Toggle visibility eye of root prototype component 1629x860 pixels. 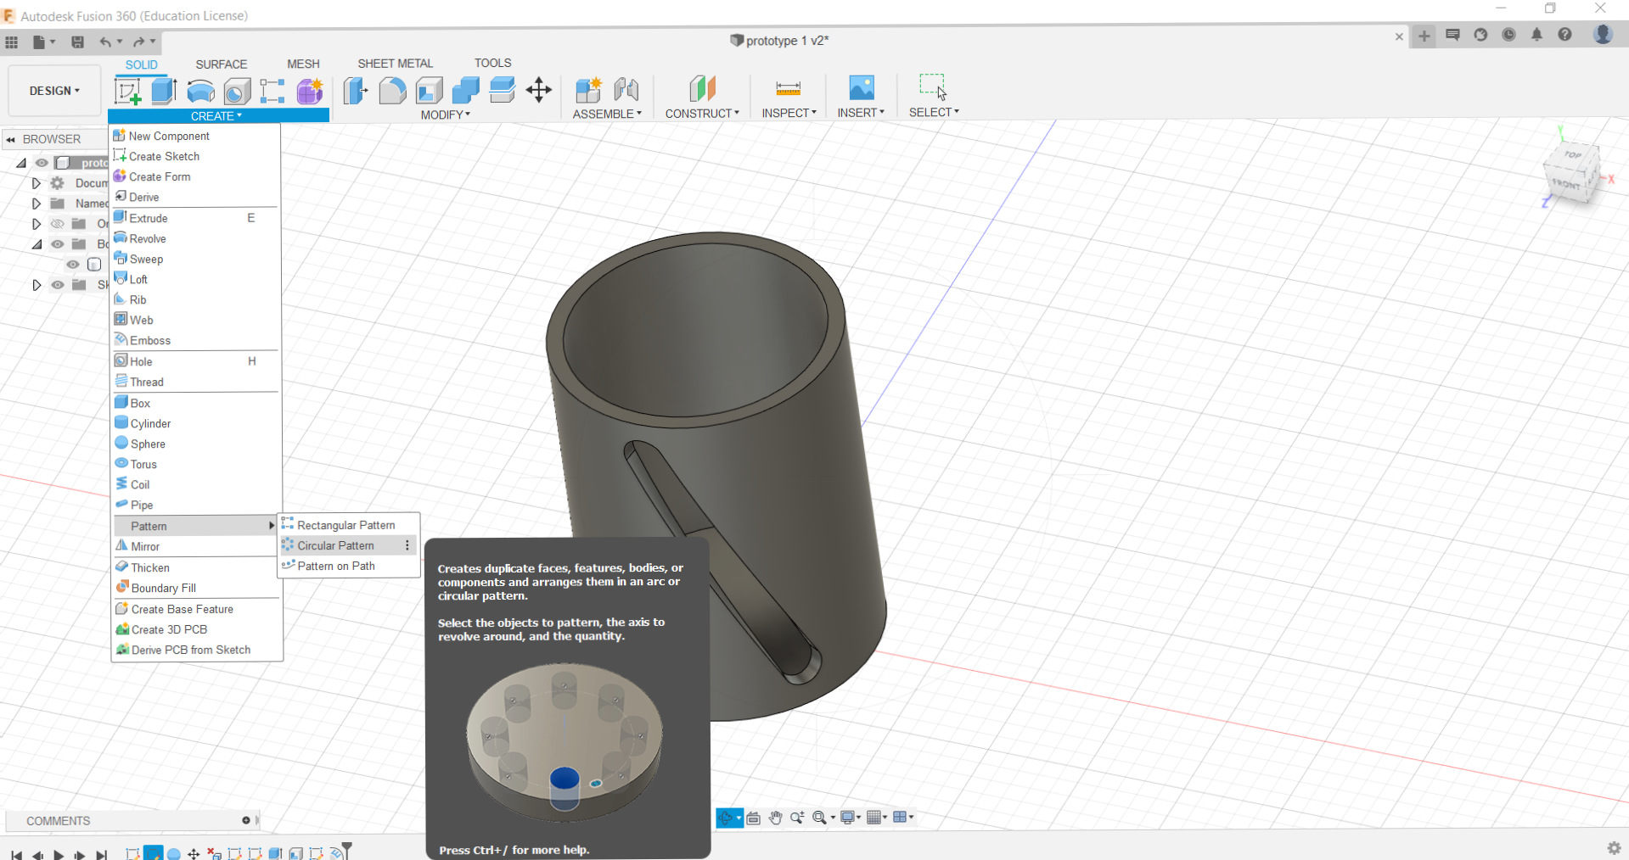[x=42, y=163]
